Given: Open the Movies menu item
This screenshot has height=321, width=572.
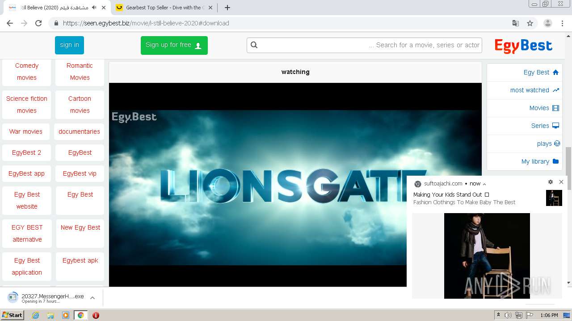Looking at the screenshot, I should click(x=525, y=108).
